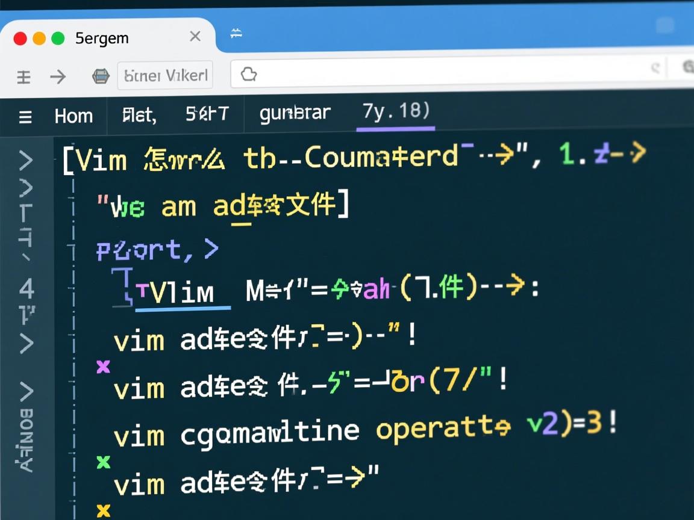Click inside the address bar field
The image size is (694, 520).
(422, 73)
